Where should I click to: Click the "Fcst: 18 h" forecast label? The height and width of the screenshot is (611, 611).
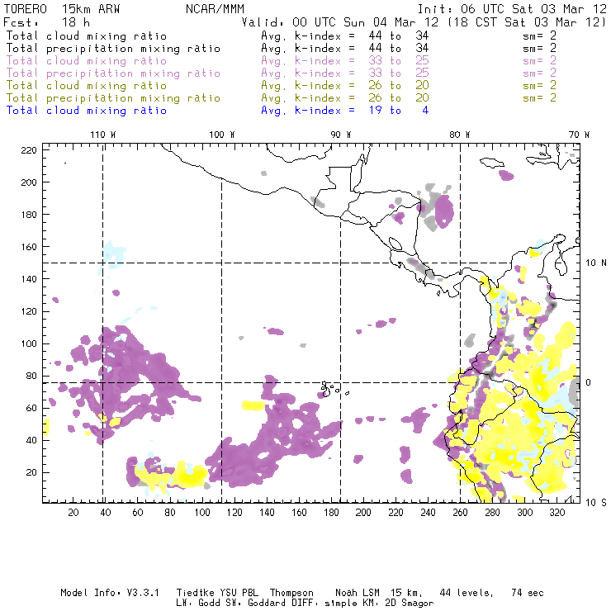tap(46, 22)
